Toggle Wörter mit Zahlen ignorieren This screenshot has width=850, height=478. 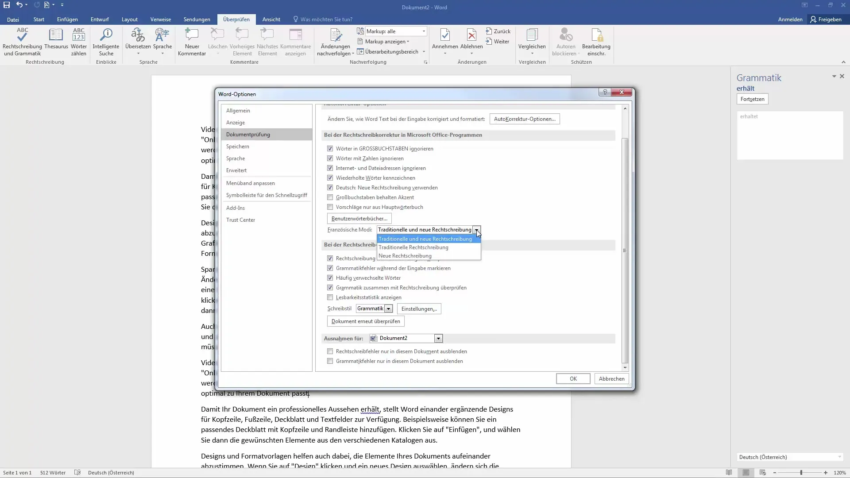[330, 158]
